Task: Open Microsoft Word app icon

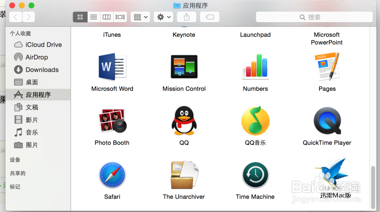Action: (112, 67)
